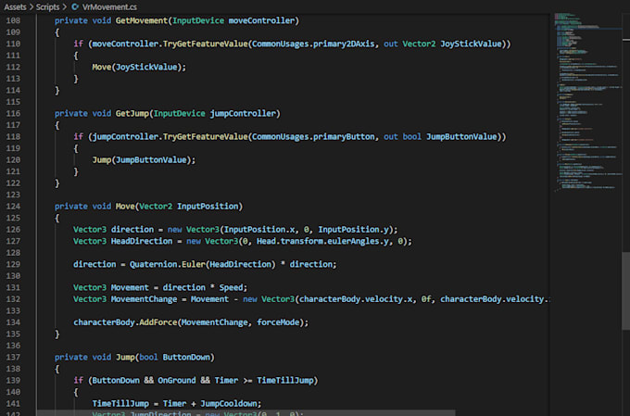
Task: Click line number 108 in gutter
Action: [13, 20]
